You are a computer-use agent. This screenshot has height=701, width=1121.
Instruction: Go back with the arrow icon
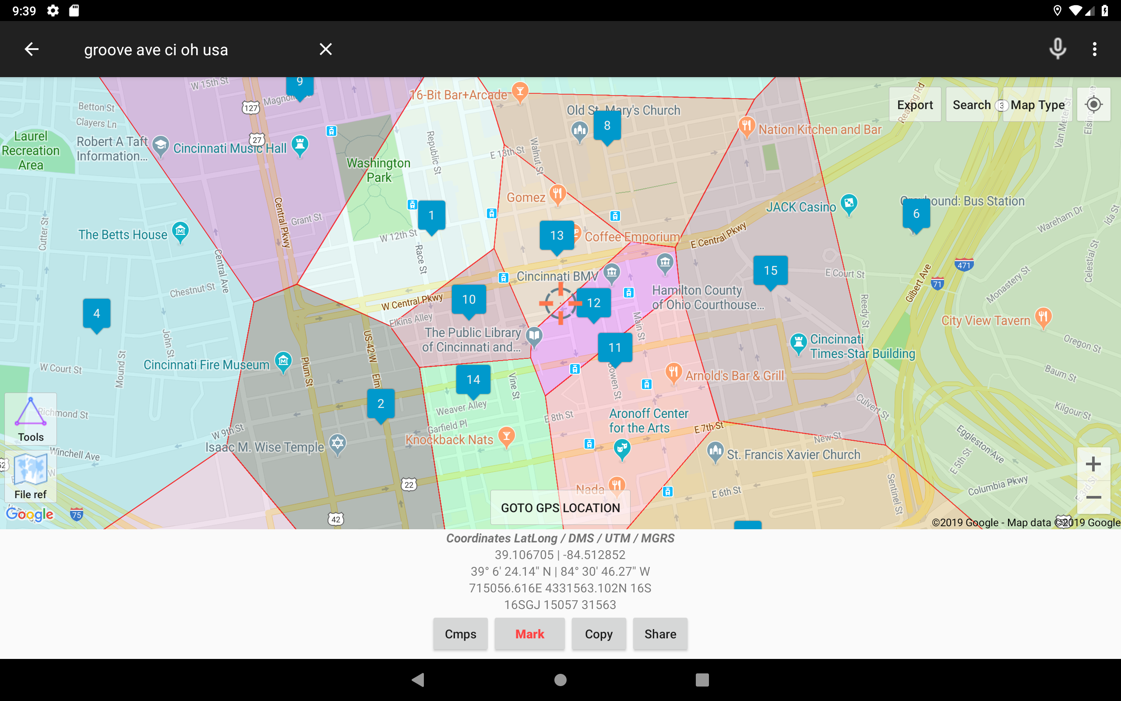pos(32,49)
